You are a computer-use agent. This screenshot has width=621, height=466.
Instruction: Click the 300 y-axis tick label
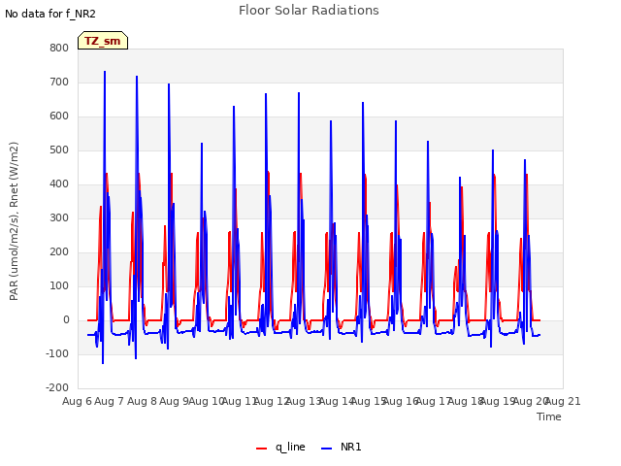(x=59, y=217)
